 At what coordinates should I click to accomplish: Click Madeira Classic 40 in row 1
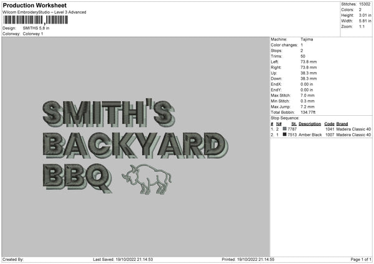(x=353, y=129)
